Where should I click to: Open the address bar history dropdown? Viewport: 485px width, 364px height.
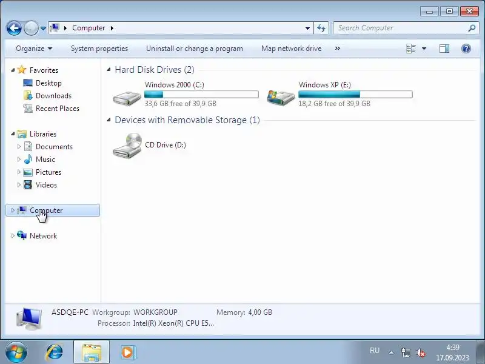click(307, 28)
